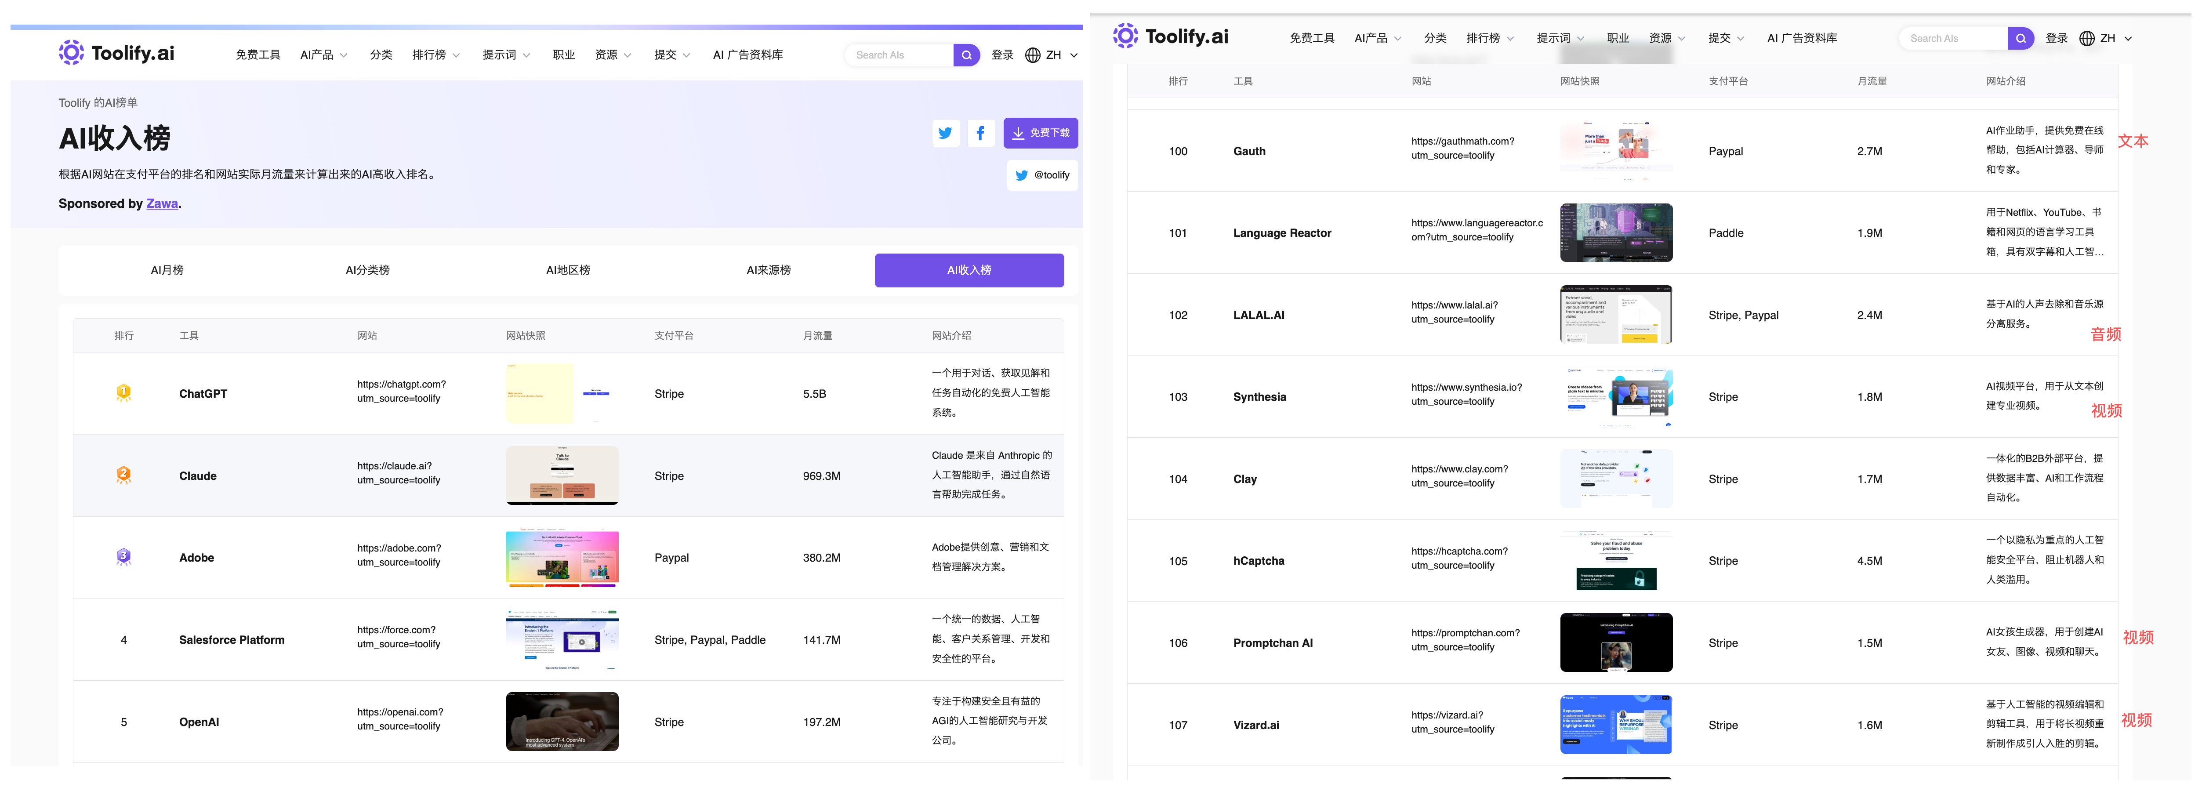Click the 月流量 column header in left window
Screen dimensions: 2202x791
click(817, 336)
